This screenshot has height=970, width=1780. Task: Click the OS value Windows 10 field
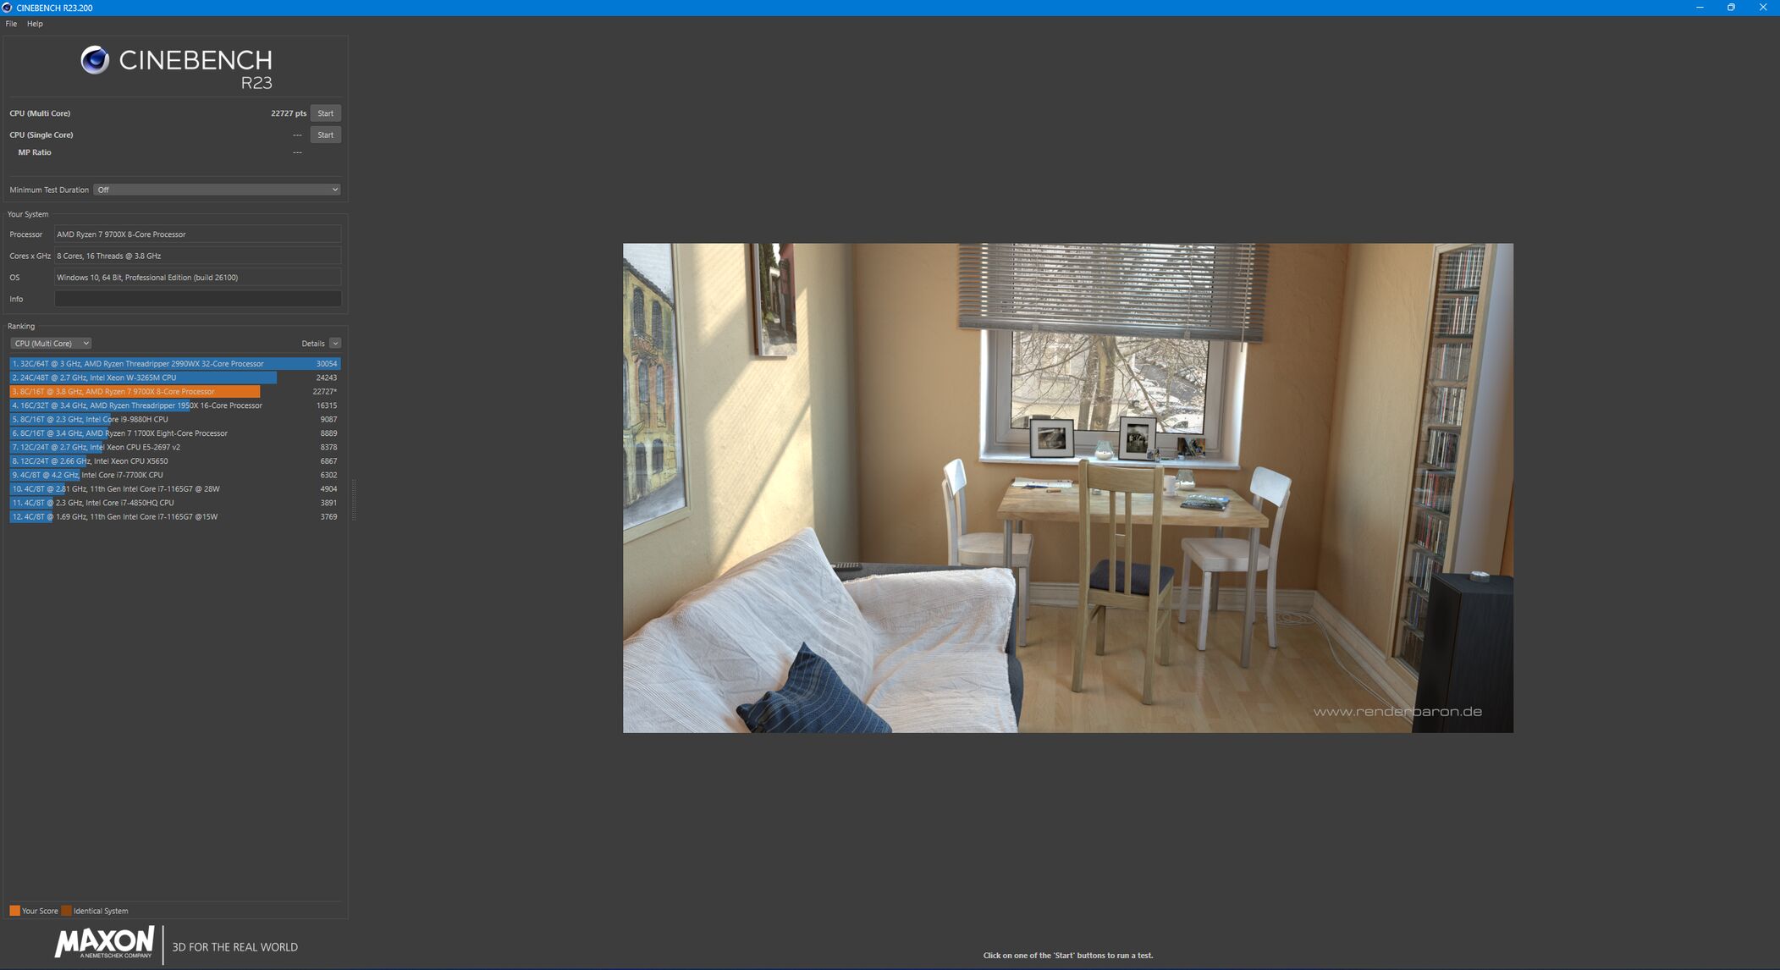pyautogui.click(x=198, y=278)
